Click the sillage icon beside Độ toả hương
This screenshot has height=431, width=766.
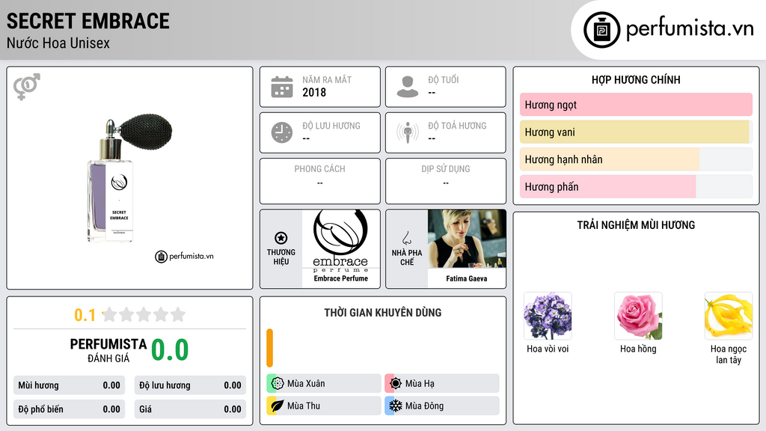pyautogui.click(x=408, y=132)
